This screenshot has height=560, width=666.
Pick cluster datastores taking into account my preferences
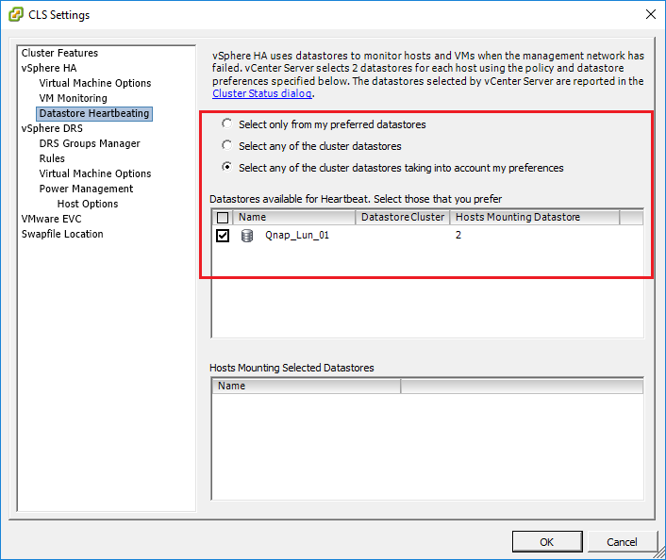[x=227, y=167]
